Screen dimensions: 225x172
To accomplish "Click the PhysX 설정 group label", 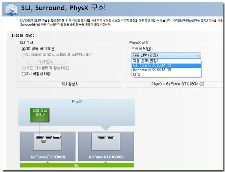I will tap(139, 43).
